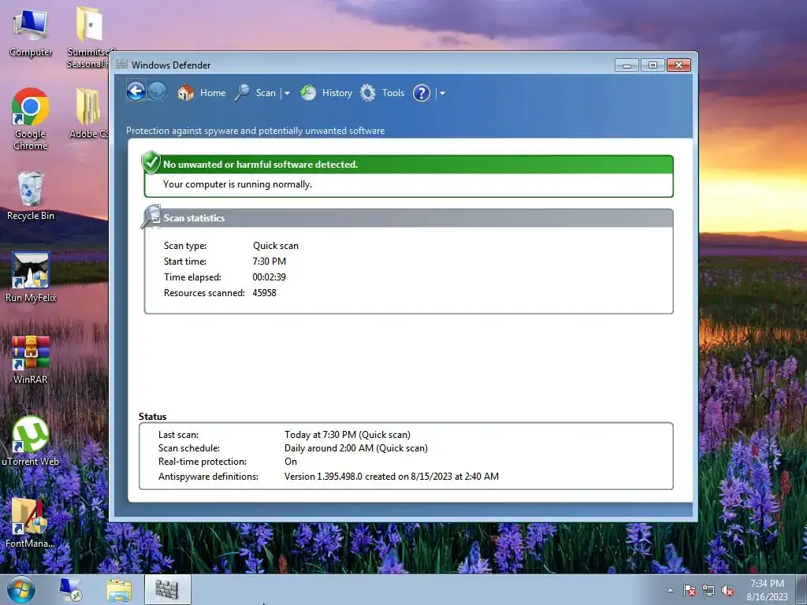The image size is (807, 605).
Task: Open Help with the question mark icon
Action: tap(422, 93)
